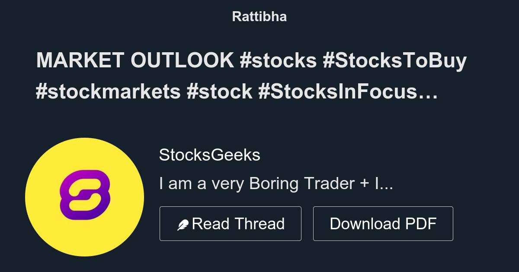Click the truncated bio text of StocksGeeks
This screenshot has width=519, height=272.
[275, 183]
